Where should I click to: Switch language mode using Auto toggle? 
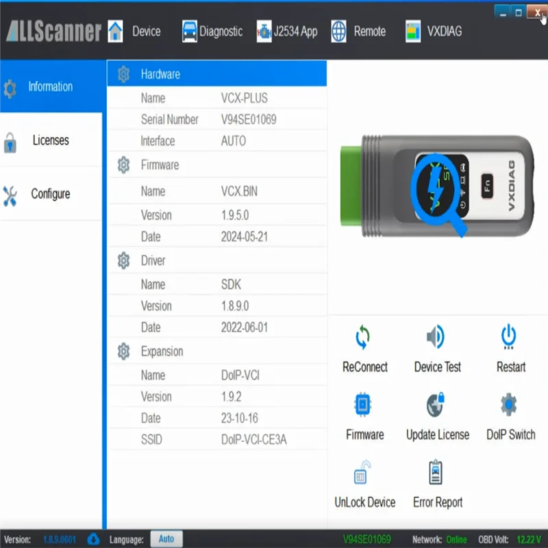pyautogui.click(x=166, y=539)
